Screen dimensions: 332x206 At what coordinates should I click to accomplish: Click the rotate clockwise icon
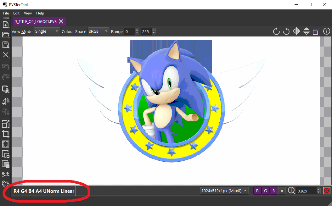coord(276,31)
